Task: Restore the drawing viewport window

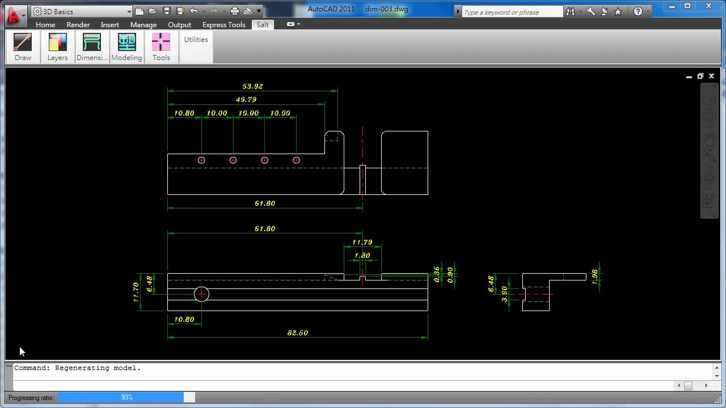Action: click(x=700, y=76)
